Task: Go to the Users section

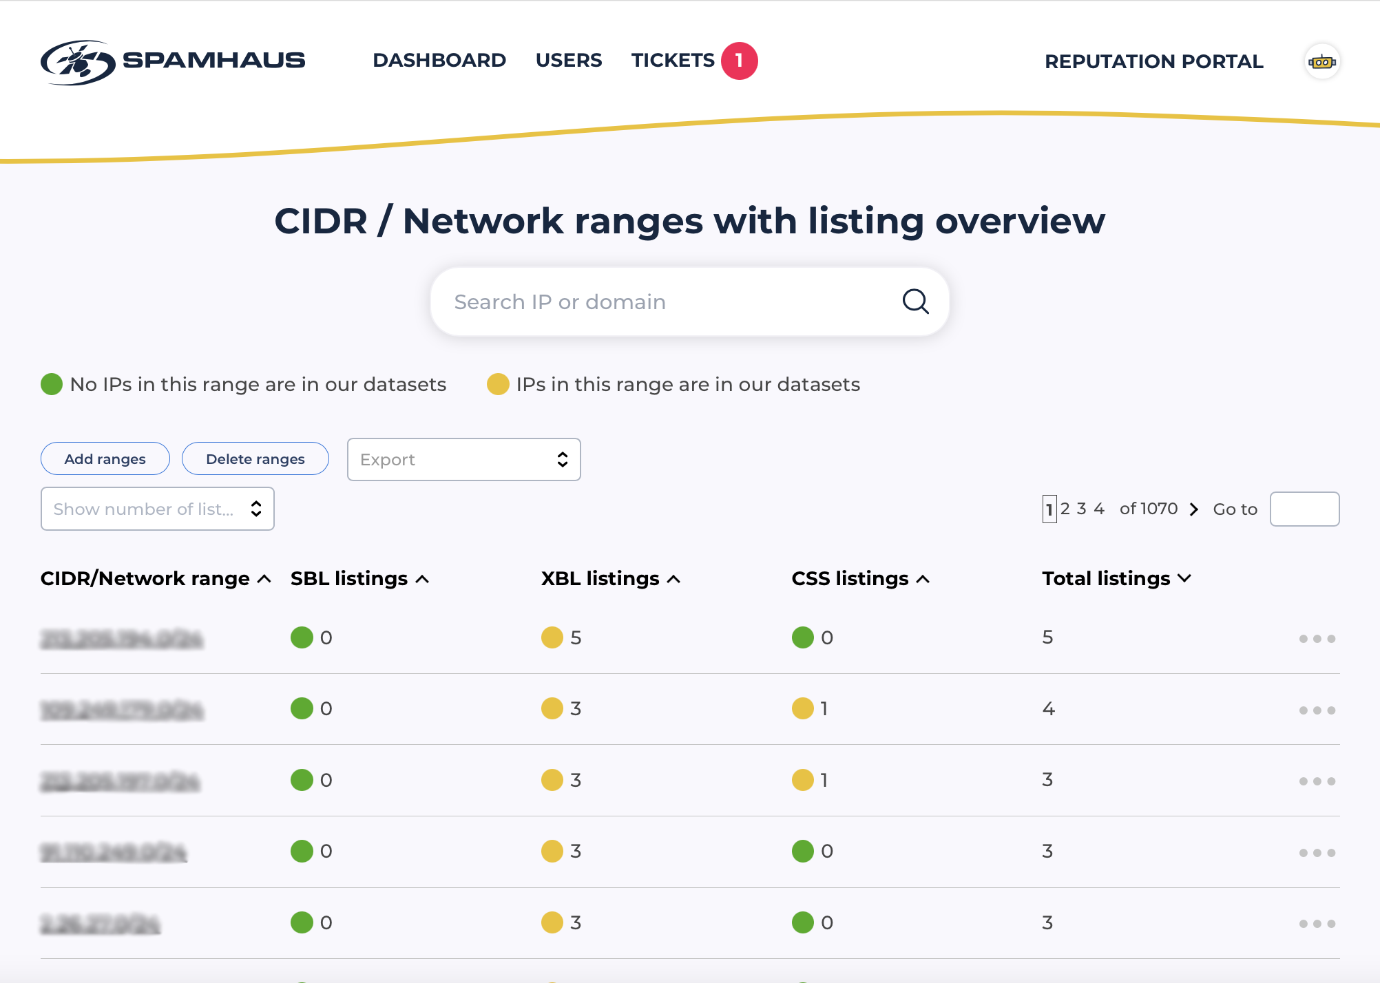Action: [x=569, y=61]
